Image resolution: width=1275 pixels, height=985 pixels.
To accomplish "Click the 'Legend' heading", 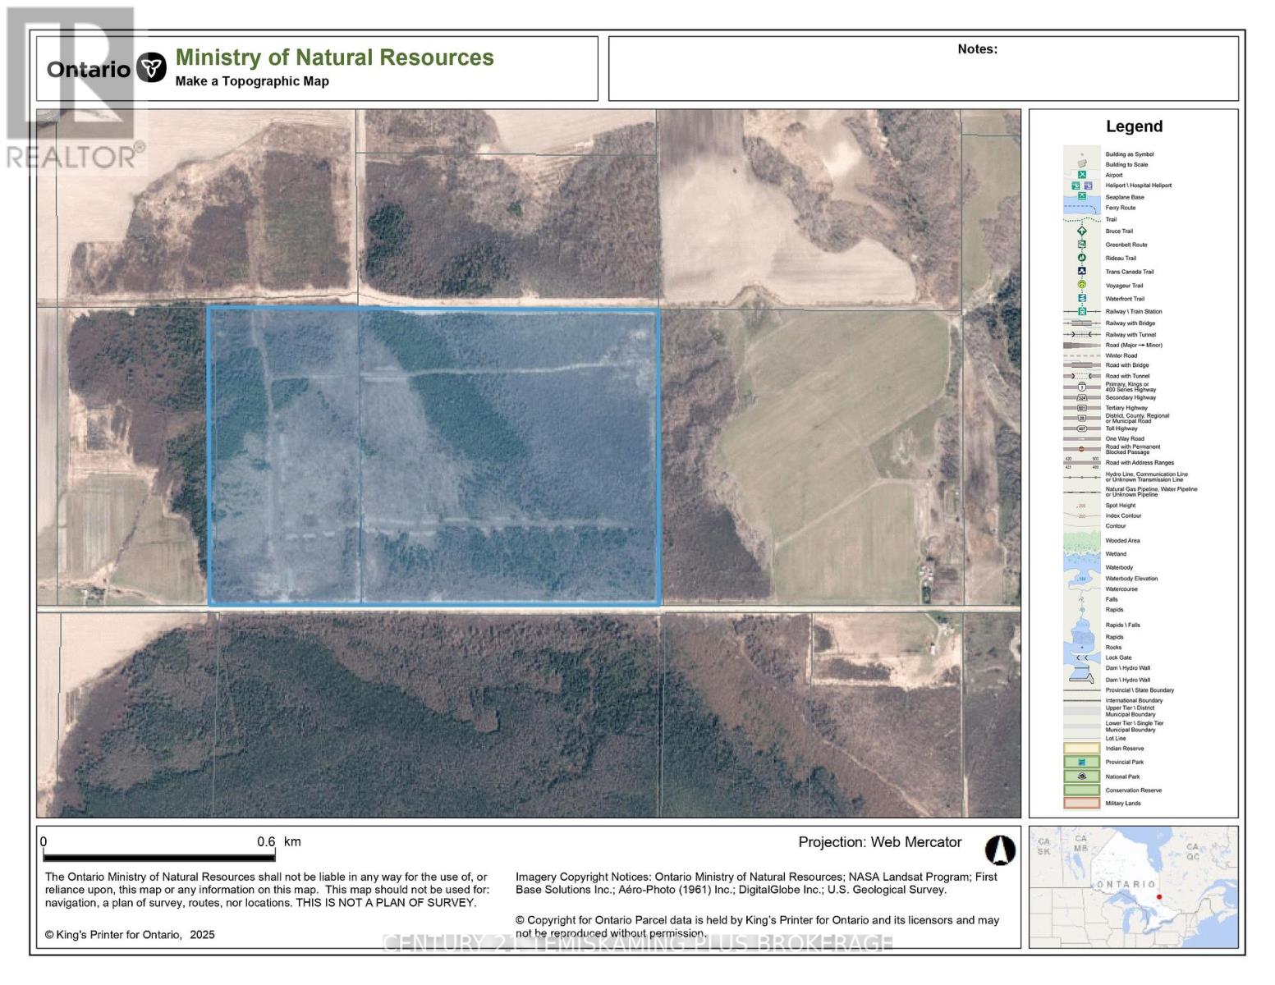I will (1134, 126).
